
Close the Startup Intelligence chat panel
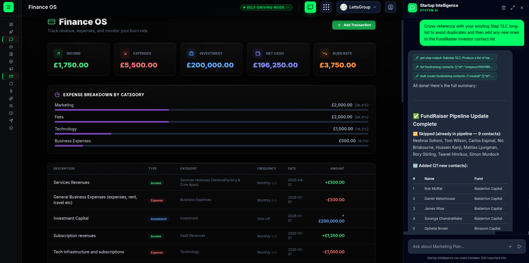522,8
